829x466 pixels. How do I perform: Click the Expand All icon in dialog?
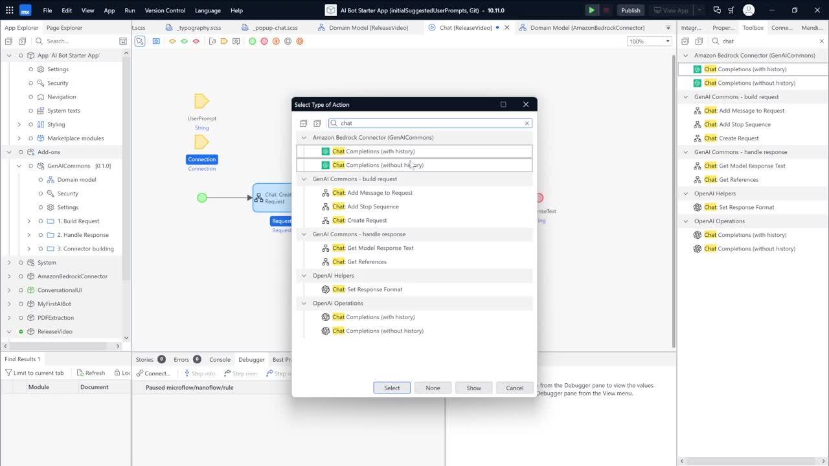click(303, 123)
